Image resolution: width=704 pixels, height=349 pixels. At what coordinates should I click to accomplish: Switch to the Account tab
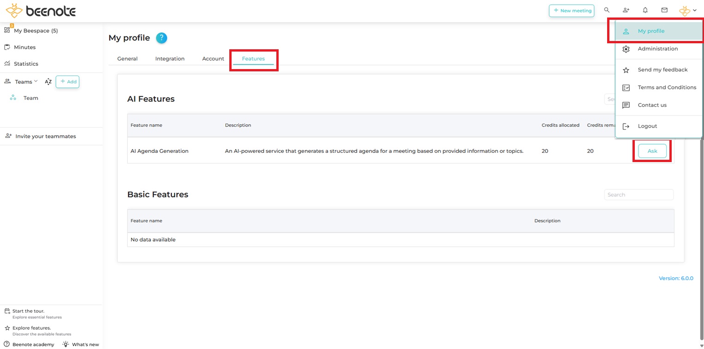213,59
